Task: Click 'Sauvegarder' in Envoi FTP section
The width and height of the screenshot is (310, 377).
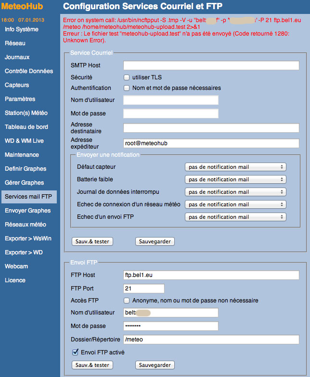Action: coord(155,365)
